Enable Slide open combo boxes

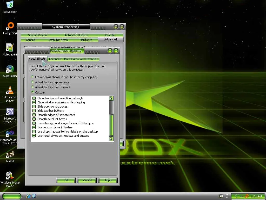coord(34,107)
